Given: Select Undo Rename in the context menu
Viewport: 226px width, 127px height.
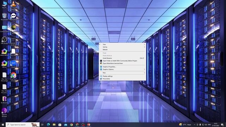Looking at the screenshot, I should 123,58.
